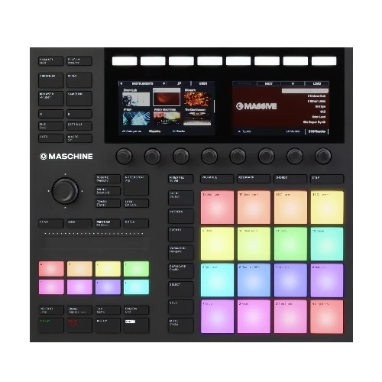
Task: Select cyan group pad H
Action: pyautogui.click(x=136, y=287)
